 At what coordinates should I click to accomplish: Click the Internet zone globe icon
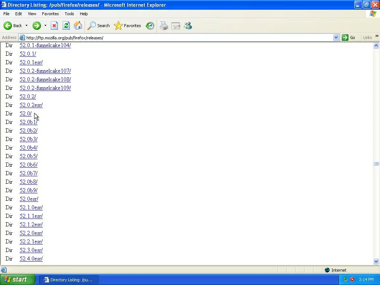click(327, 270)
